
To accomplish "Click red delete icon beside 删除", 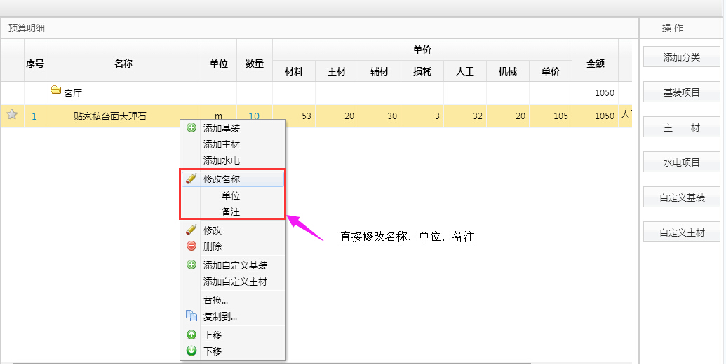I will 191,246.
